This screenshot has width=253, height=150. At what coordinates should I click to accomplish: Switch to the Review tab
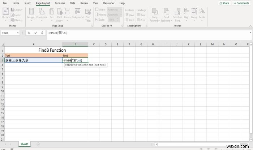tap(84, 3)
